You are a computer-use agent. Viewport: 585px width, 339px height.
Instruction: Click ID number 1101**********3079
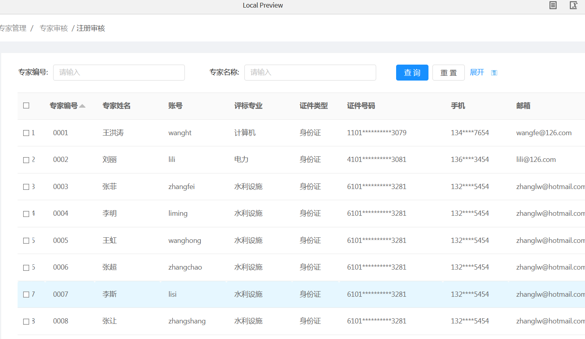[377, 133]
